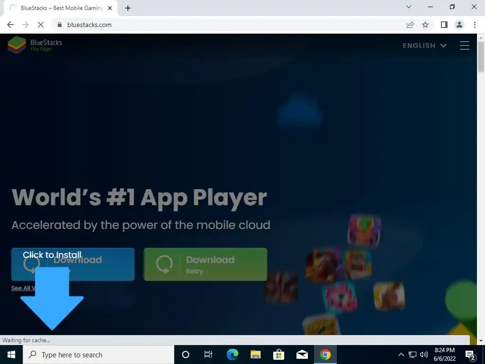Click the page scroll-down arrow

point(481,341)
